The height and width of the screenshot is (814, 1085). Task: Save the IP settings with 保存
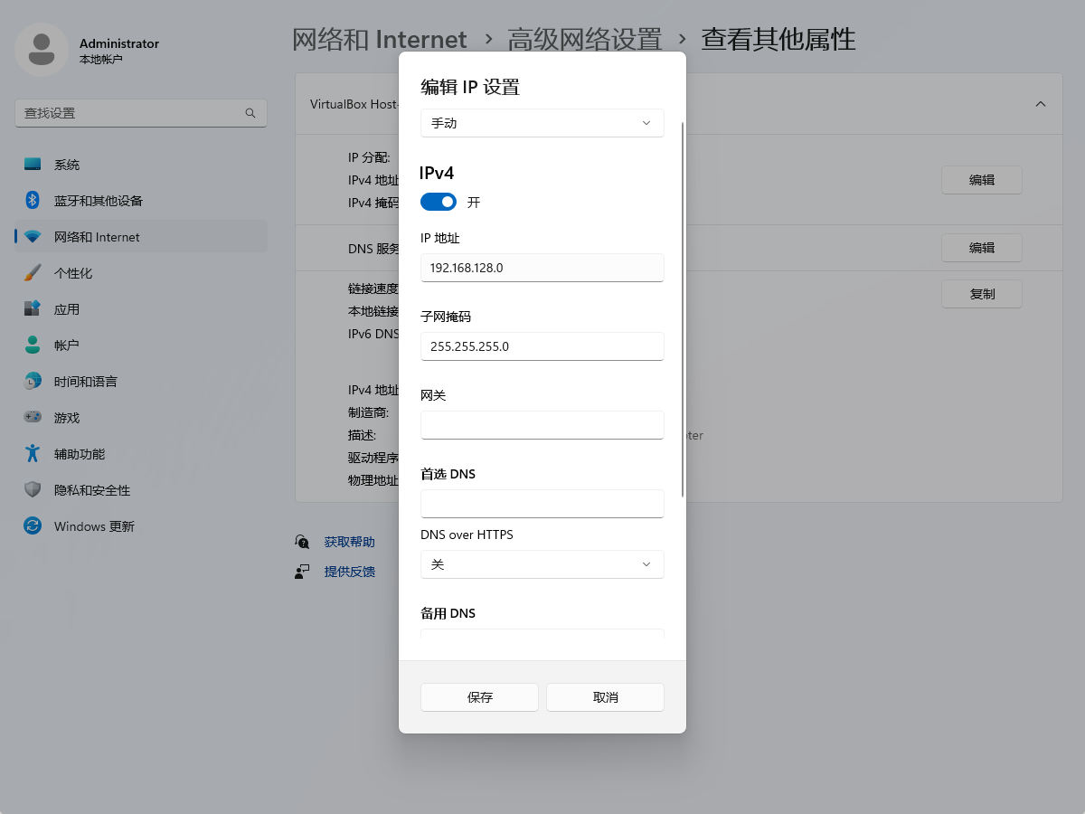point(479,697)
